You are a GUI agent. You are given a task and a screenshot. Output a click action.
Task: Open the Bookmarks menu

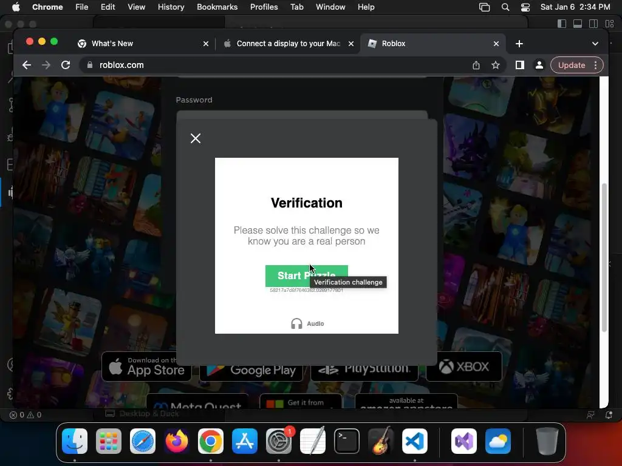(217, 7)
